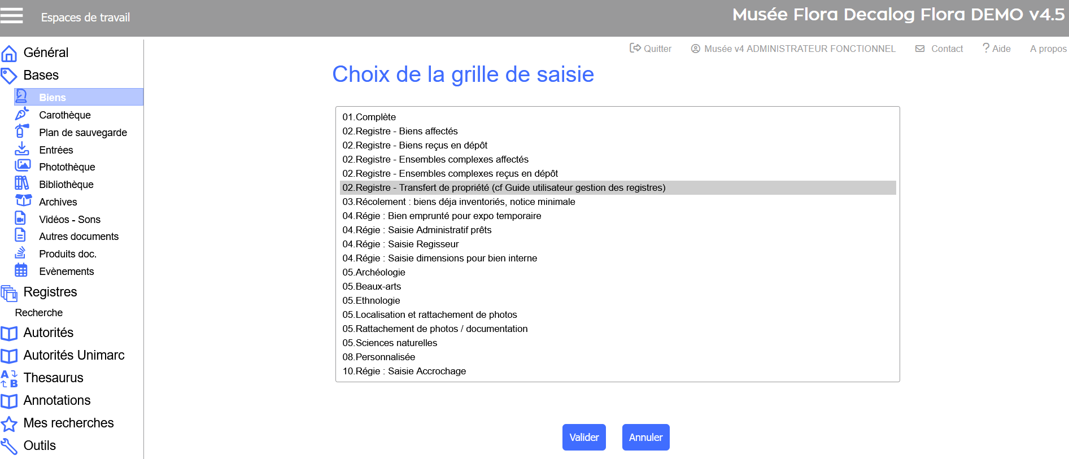
Task: Click the Photothèque image icon
Action: click(23, 166)
